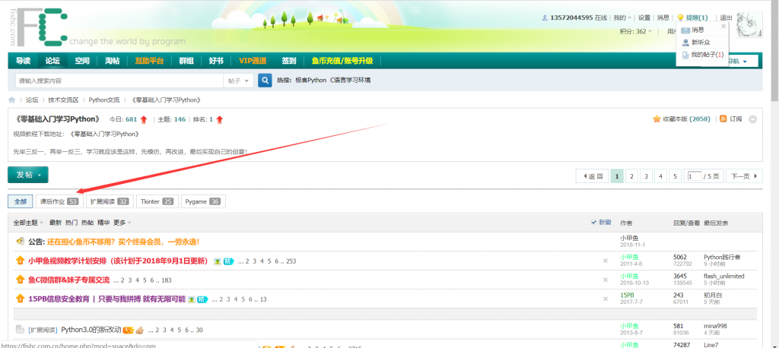Click the orange RSS subscribe icon
This screenshot has height=348, width=779.
coord(723,119)
